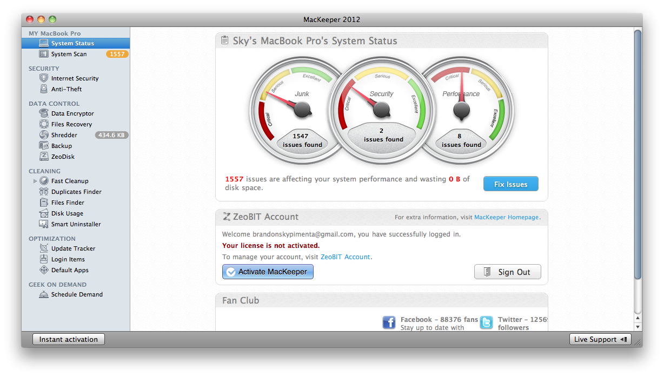
Task: Click the Fast Cleanup icon
Action: point(44,181)
